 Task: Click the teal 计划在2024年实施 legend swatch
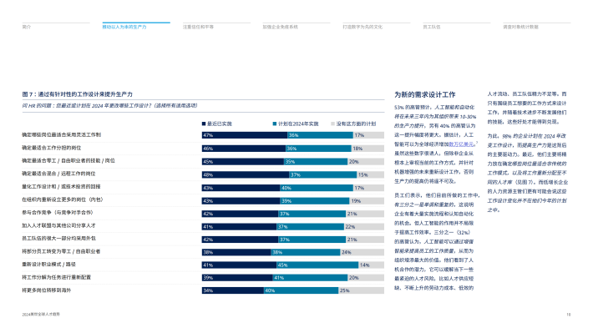coord(275,124)
